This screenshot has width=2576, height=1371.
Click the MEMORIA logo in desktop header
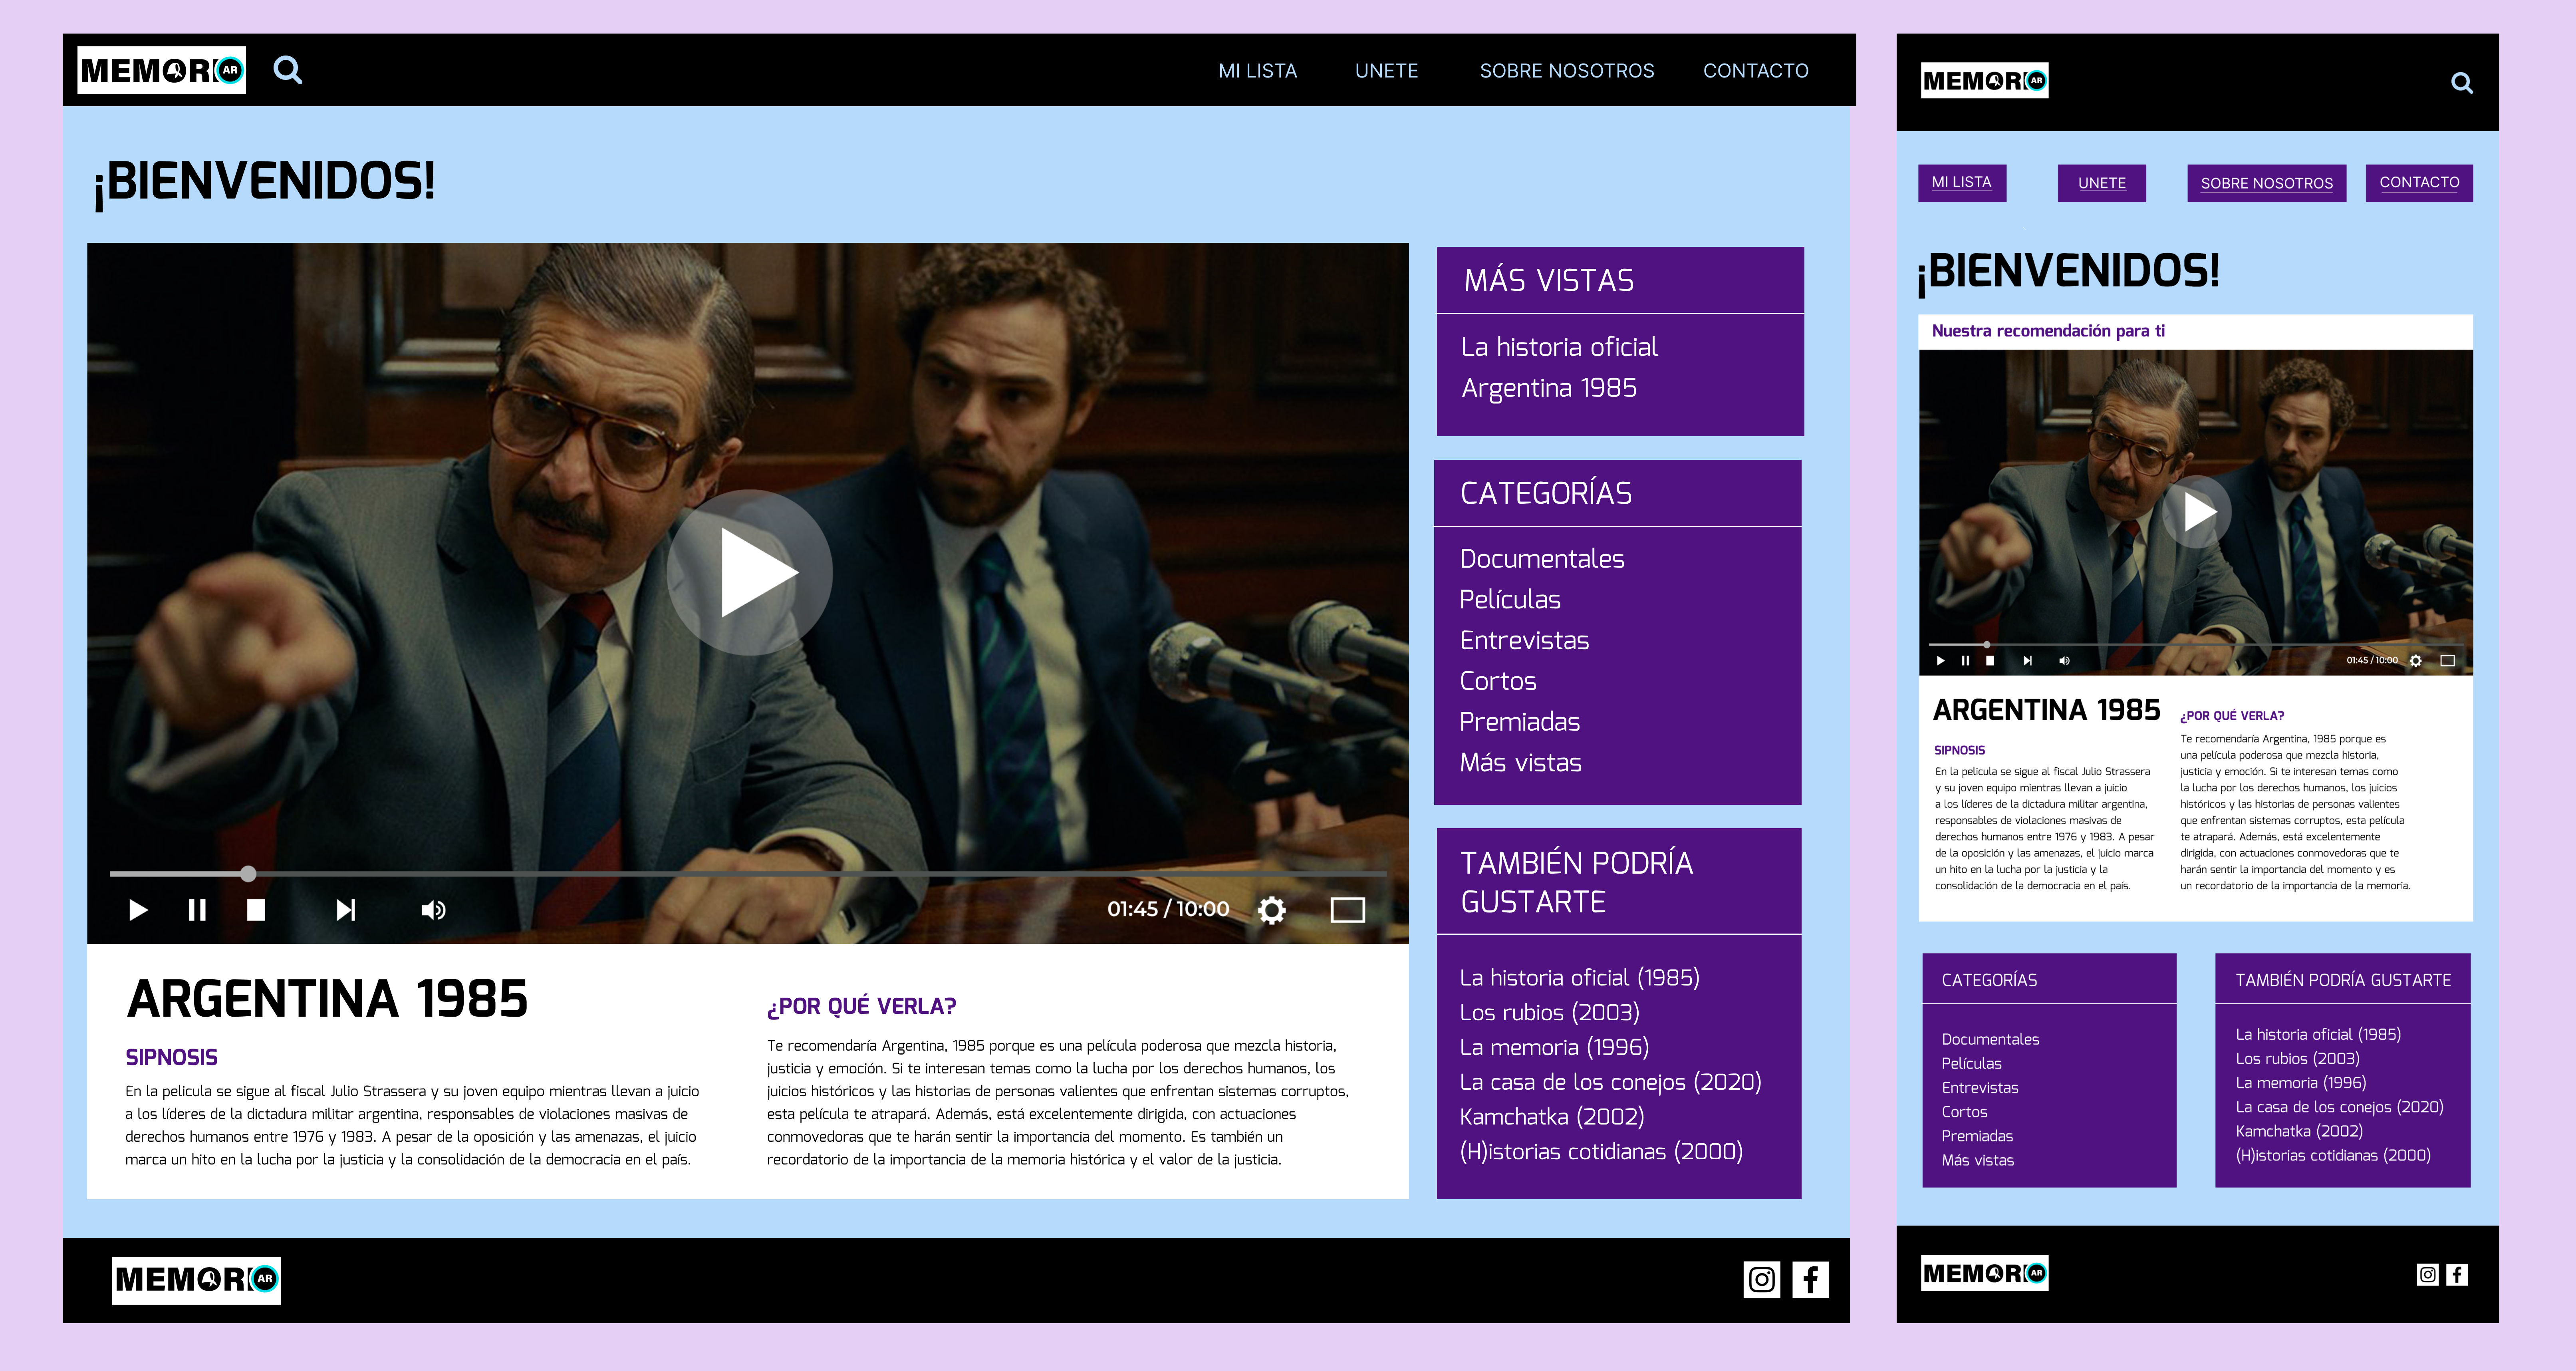click(162, 70)
